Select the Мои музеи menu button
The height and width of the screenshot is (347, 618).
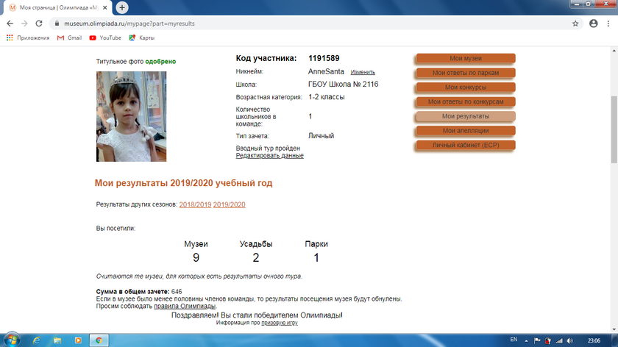(465, 58)
